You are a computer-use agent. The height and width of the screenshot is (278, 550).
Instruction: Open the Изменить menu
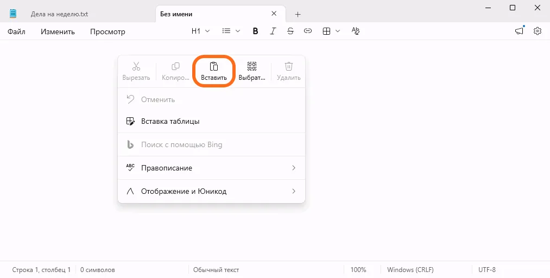(x=58, y=31)
